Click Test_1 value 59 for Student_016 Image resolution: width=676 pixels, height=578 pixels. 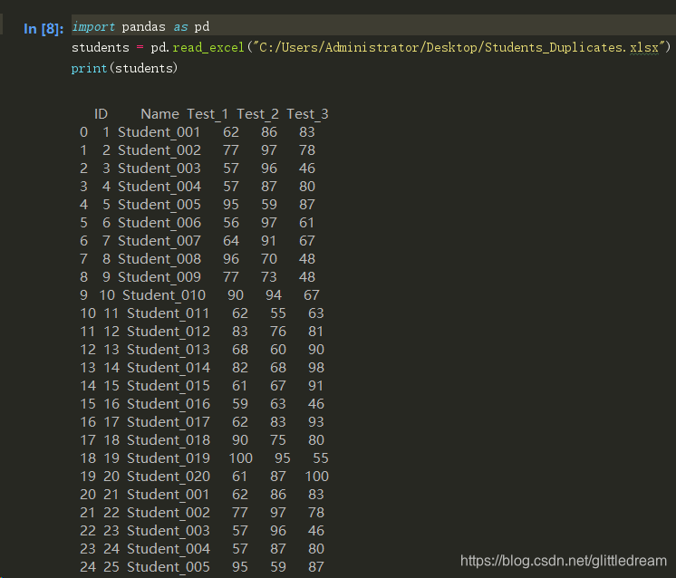[240, 403]
